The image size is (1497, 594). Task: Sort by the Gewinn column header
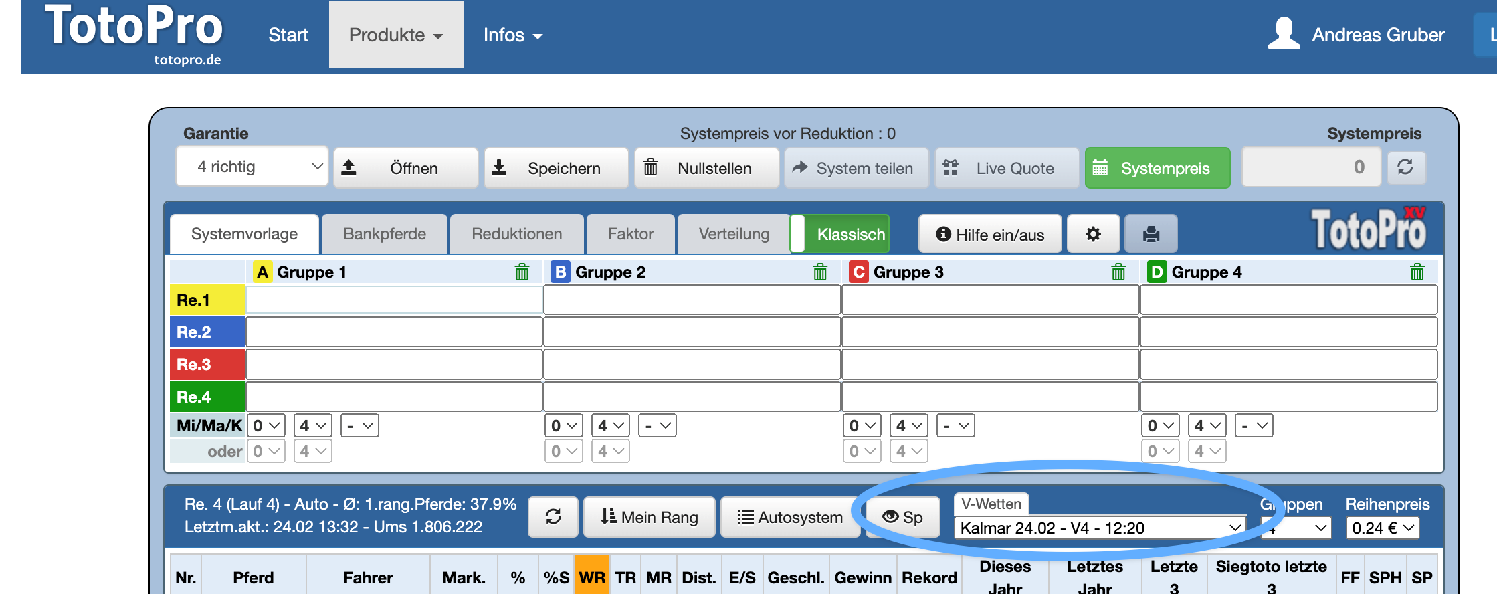[863, 578]
